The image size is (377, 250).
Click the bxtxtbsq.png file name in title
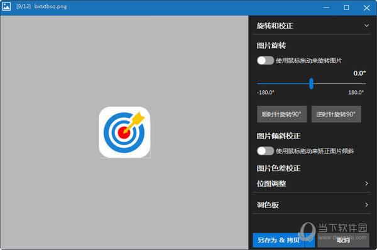click(x=50, y=6)
